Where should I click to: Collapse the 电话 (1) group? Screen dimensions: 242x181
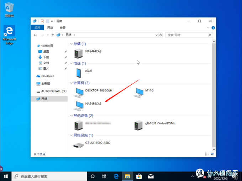tap(71, 63)
